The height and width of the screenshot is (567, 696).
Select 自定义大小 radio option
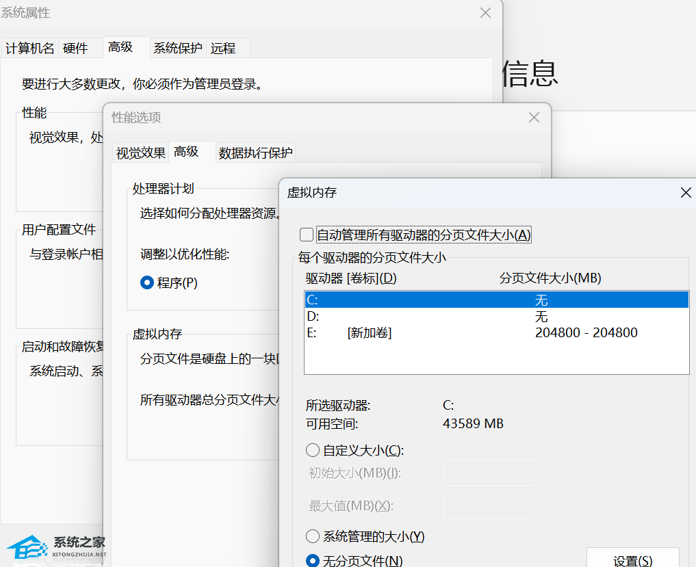(x=313, y=450)
